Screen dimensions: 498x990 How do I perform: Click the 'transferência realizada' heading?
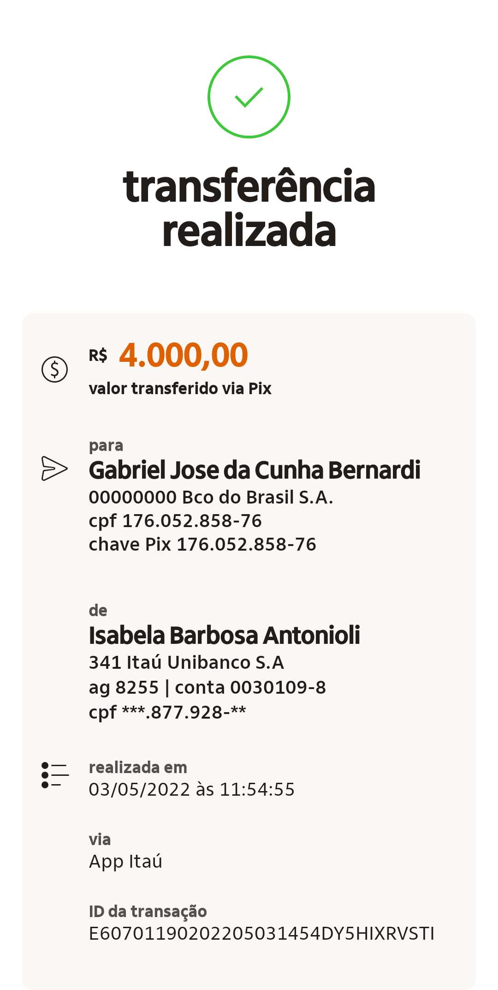click(249, 208)
